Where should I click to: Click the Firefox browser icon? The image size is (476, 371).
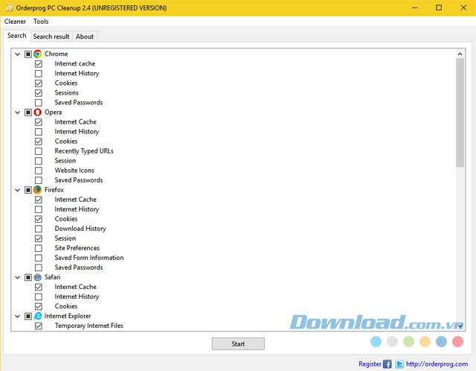(x=38, y=190)
